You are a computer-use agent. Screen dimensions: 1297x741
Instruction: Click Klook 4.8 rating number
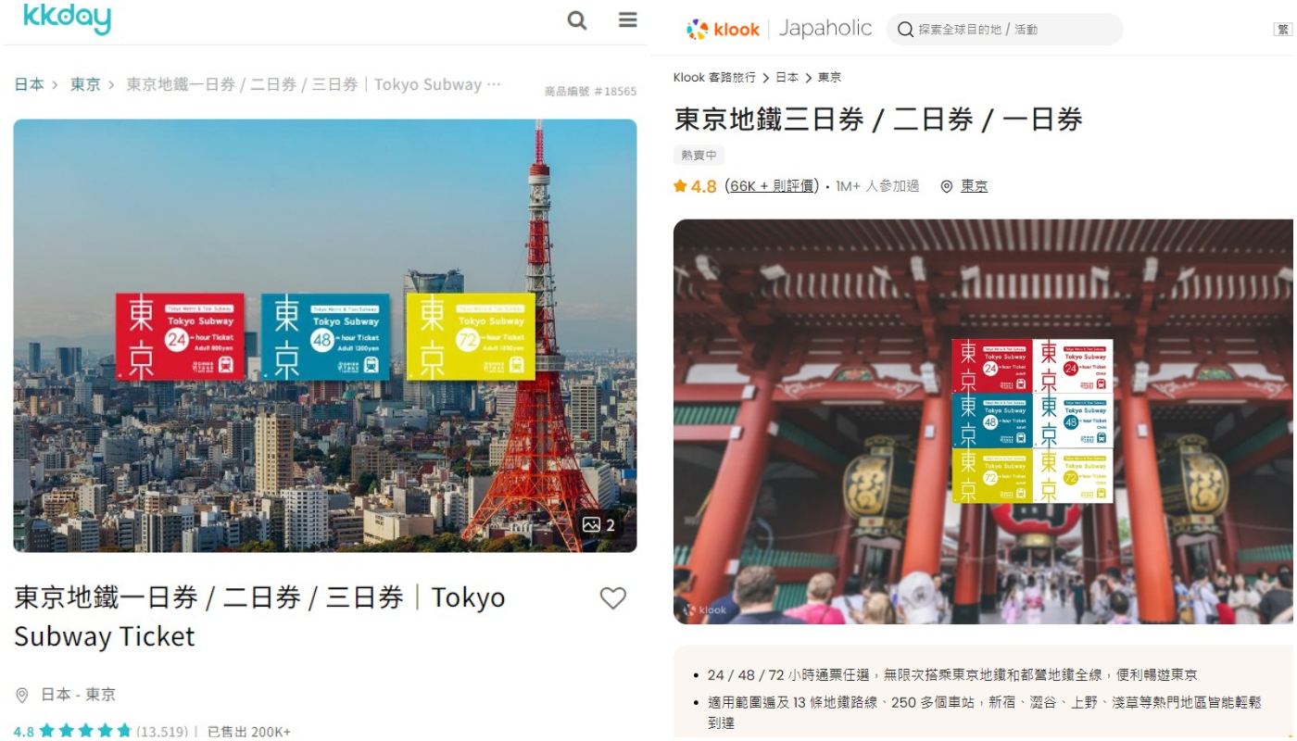pyautogui.click(x=704, y=186)
